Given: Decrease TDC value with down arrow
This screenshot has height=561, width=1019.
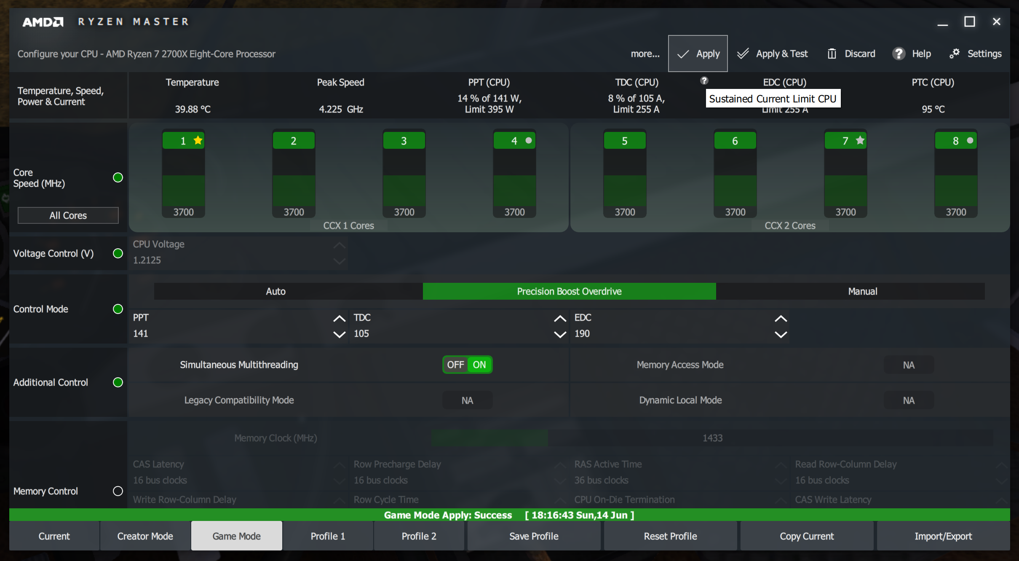Looking at the screenshot, I should (560, 334).
